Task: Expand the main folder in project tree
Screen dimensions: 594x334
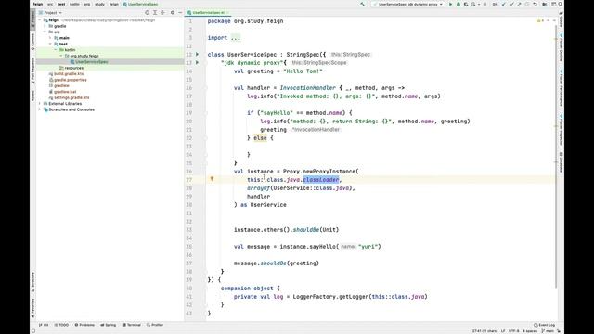Action: [x=50, y=38]
